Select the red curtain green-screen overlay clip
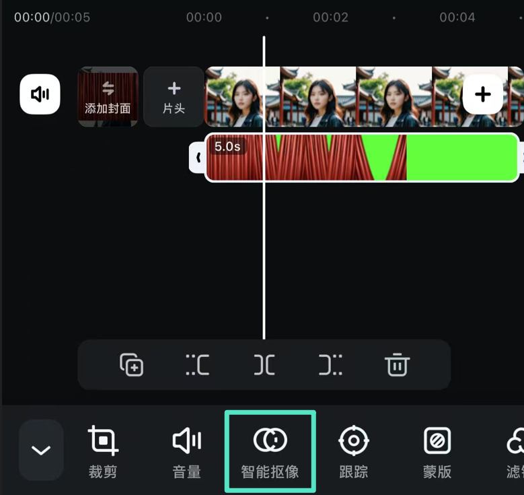This screenshot has height=495, width=524. (362, 158)
